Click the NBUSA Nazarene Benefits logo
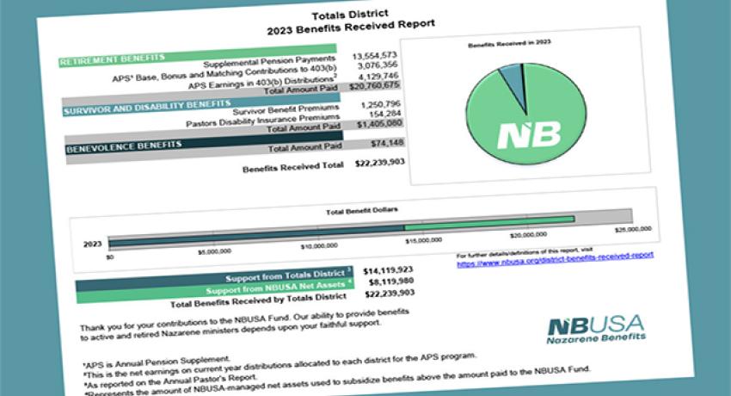The width and height of the screenshot is (731, 396). [x=596, y=330]
